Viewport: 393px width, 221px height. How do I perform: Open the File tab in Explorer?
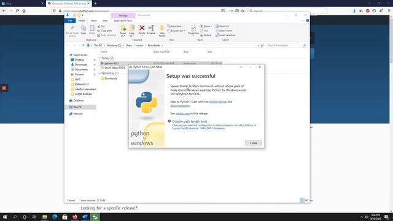pyautogui.click(x=70, y=20)
